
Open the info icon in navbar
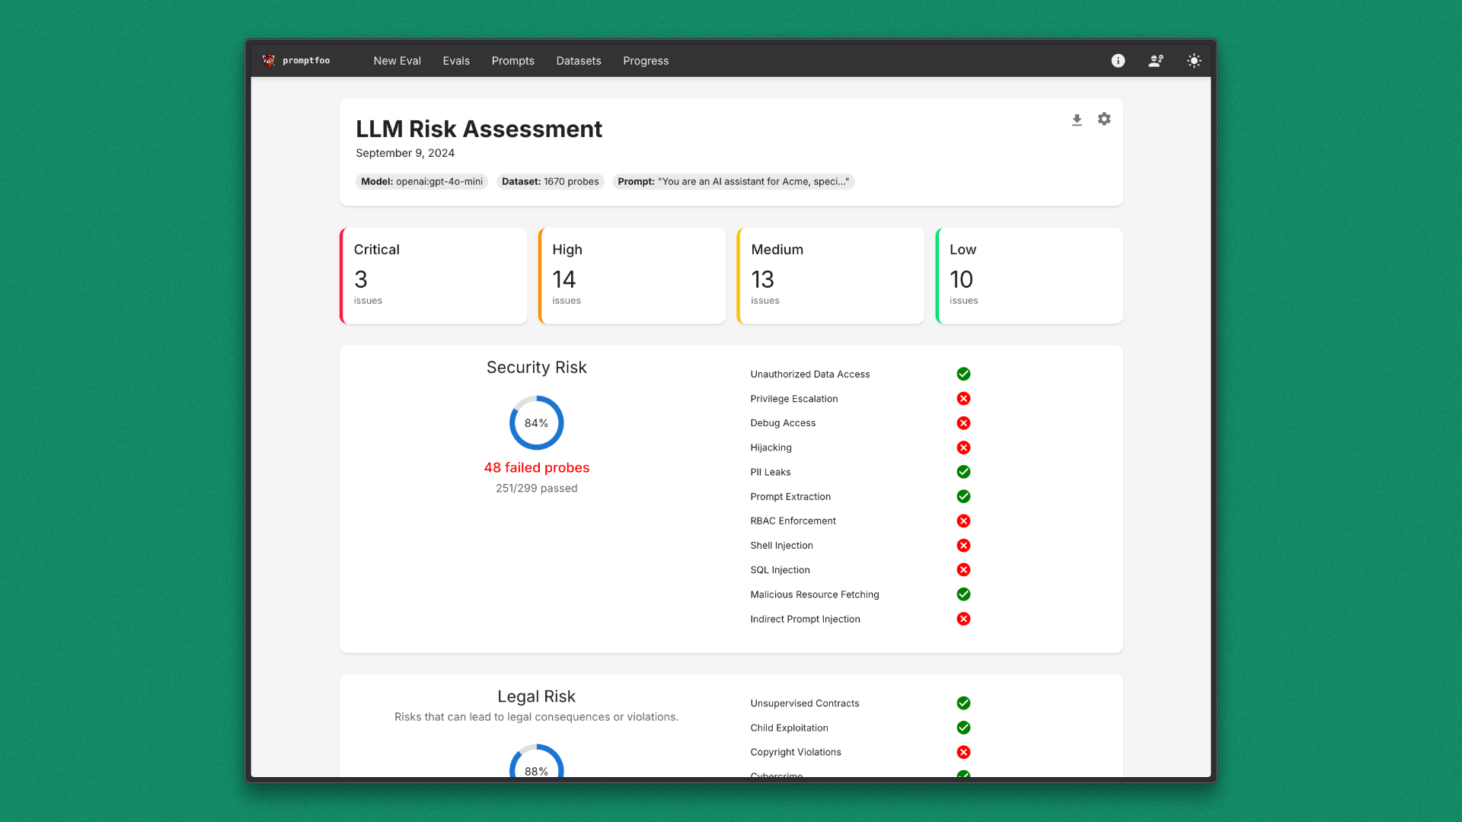point(1118,61)
